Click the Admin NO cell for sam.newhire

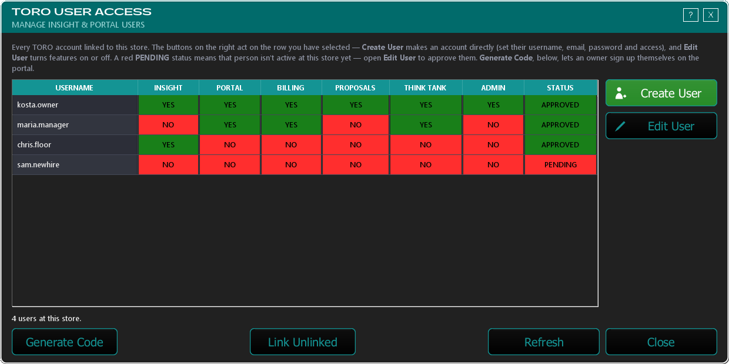pos(493,165)
